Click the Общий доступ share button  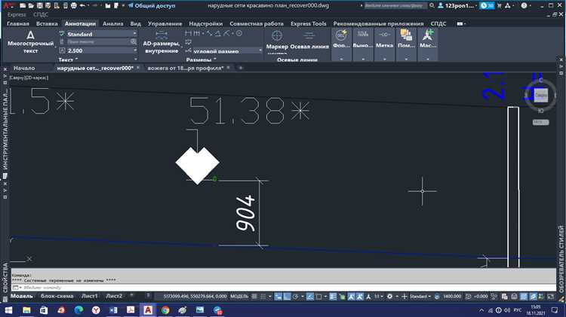coord(152,6)
